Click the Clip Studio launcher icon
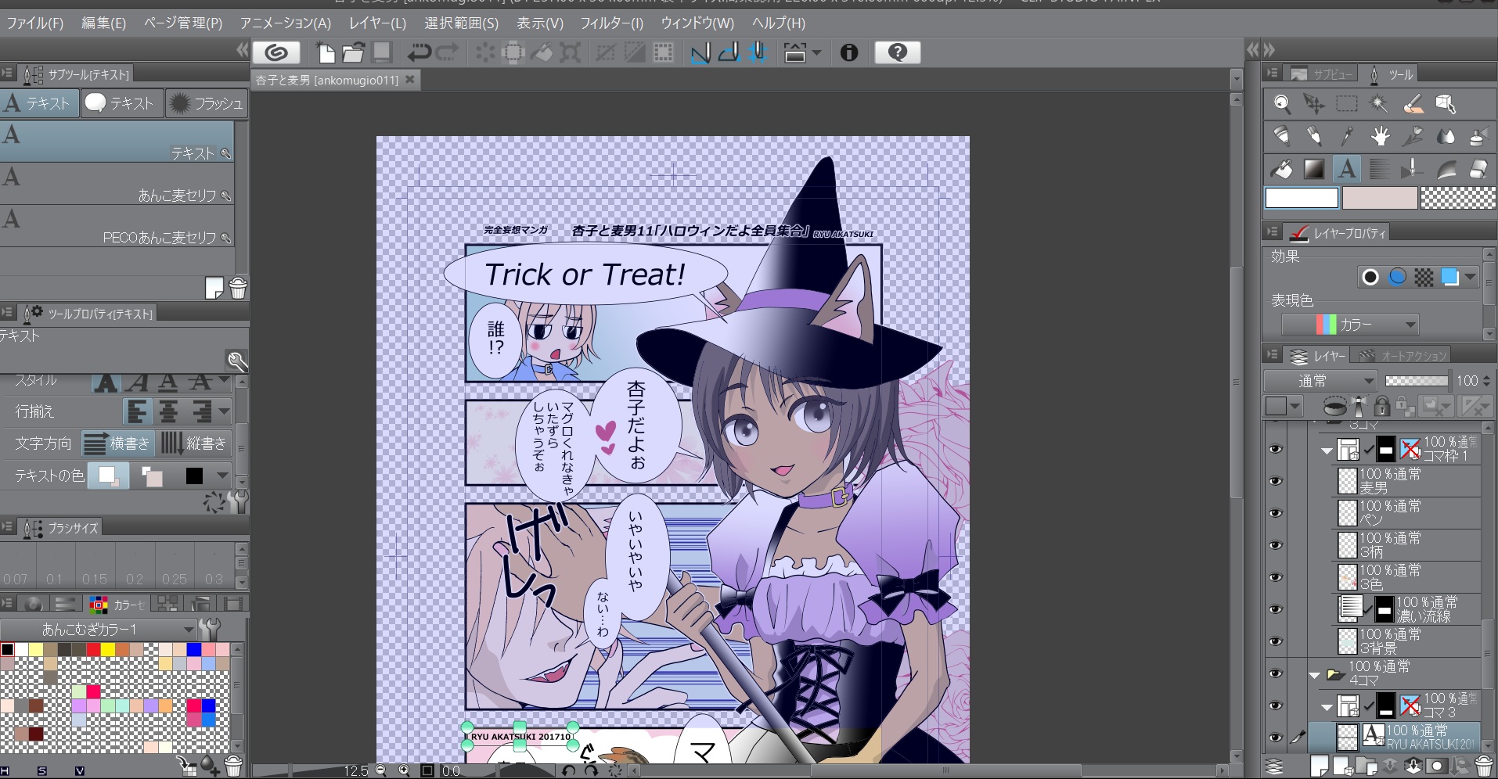Viewport: 1498px width, 779px height. [276, 52]
